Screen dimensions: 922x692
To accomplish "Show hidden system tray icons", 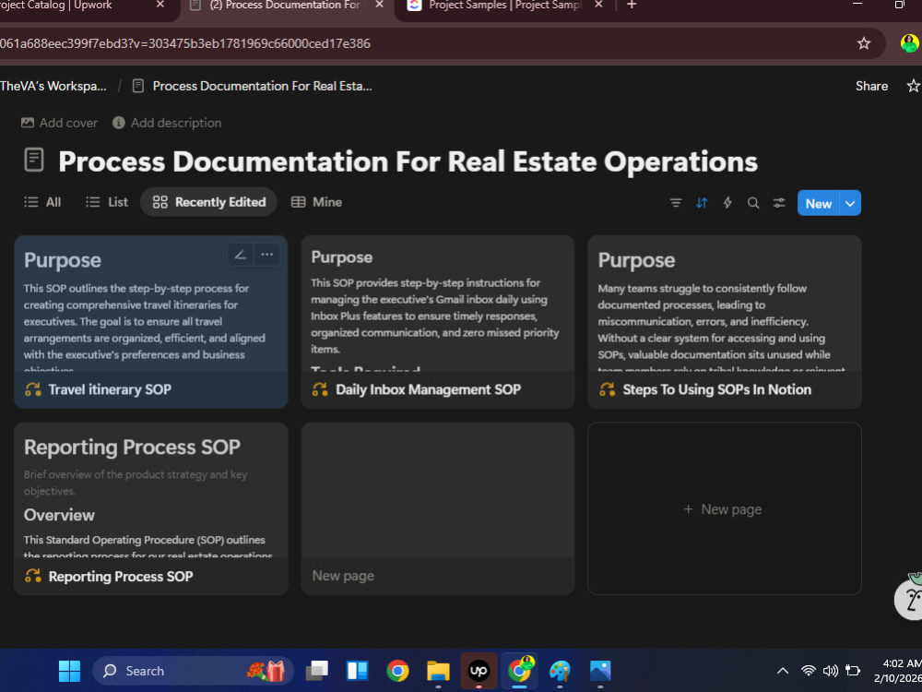I will click(783, 671).
